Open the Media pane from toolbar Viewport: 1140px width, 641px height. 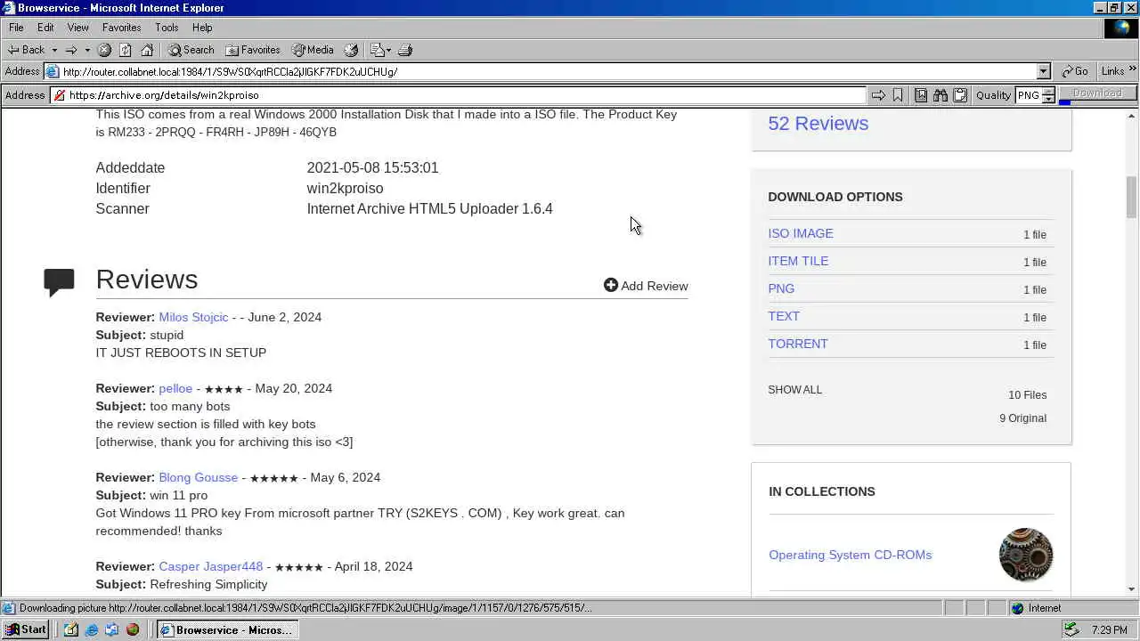(x=313, y=50)
